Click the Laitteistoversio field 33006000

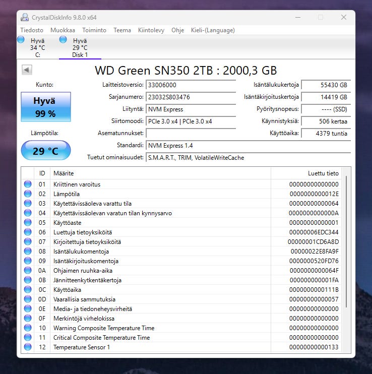(191, 85)
